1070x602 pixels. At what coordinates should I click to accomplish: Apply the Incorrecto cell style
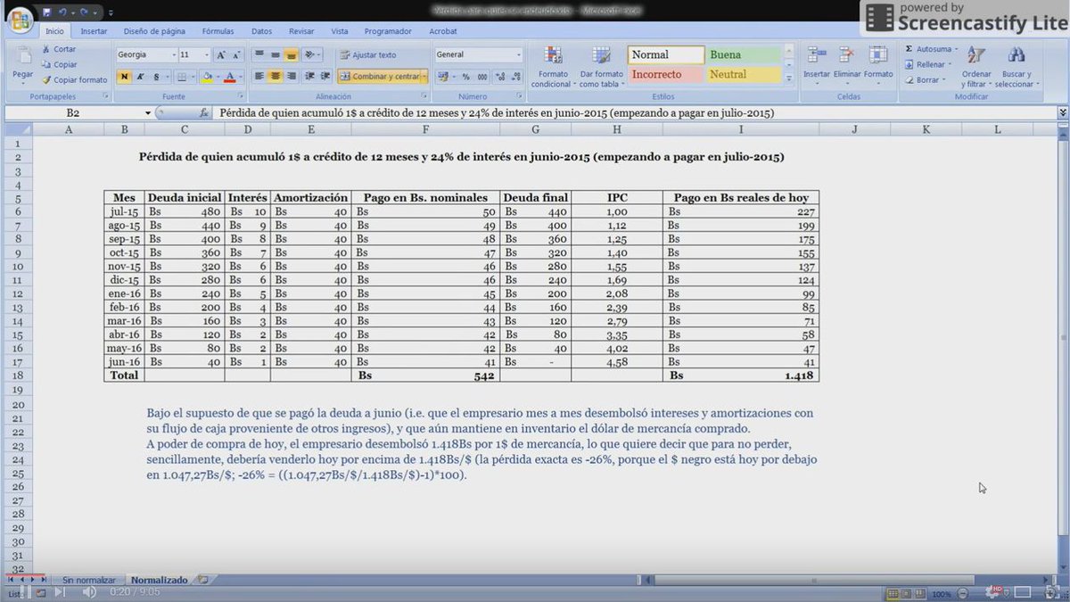[x=666, y=75]
